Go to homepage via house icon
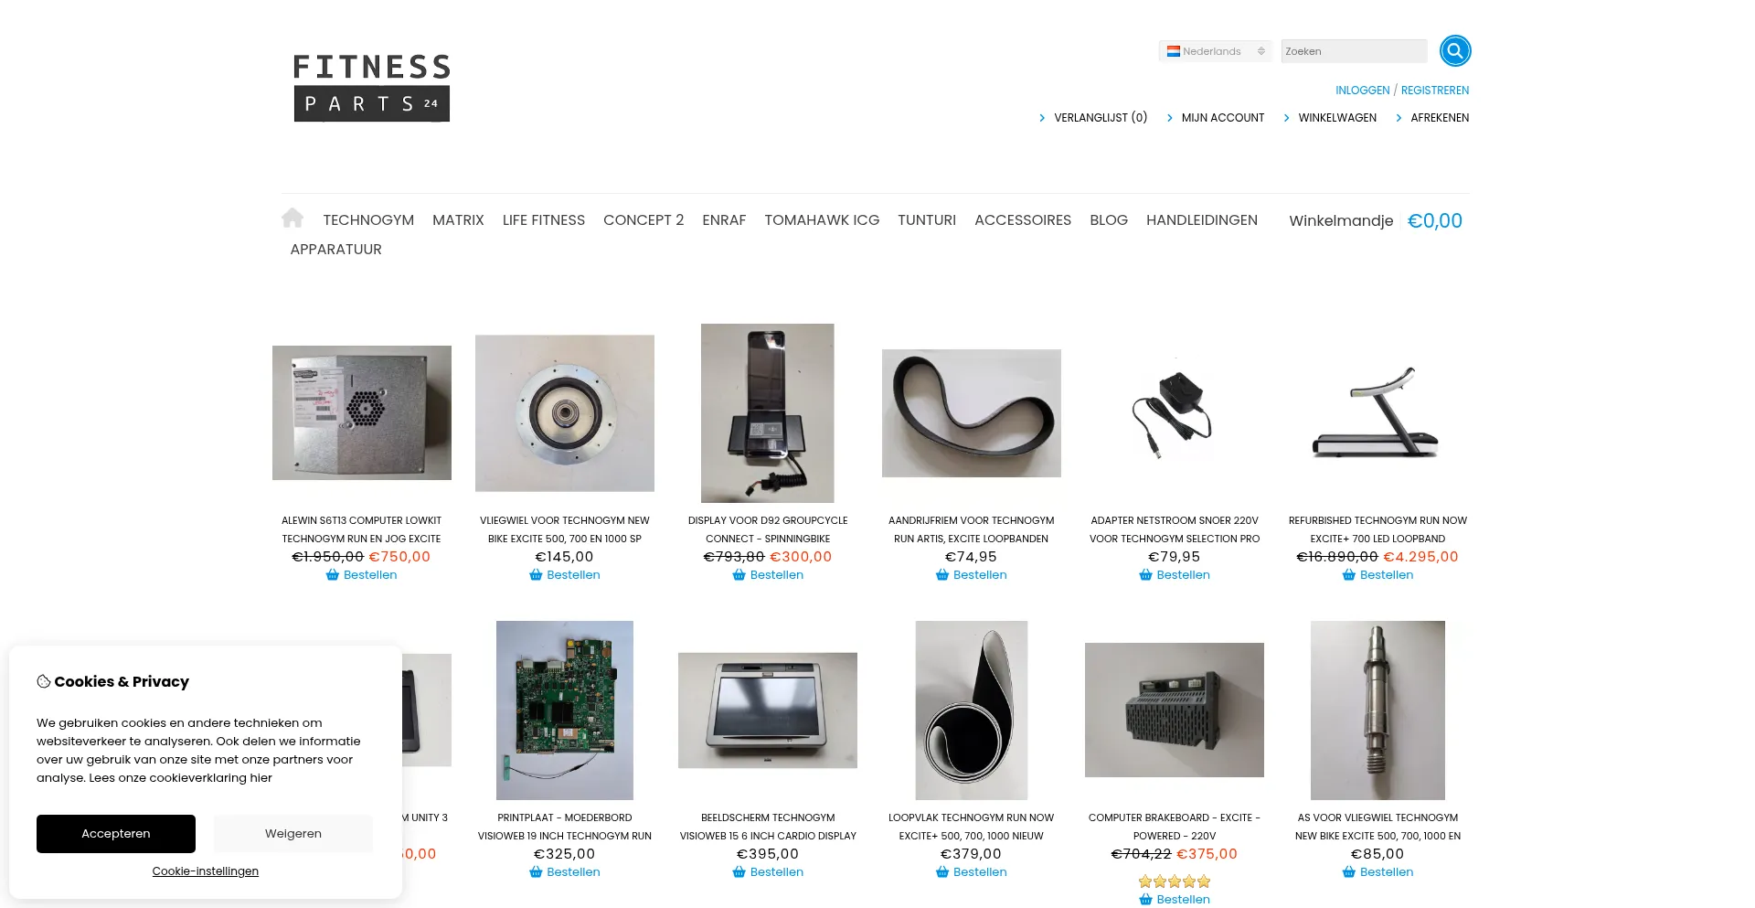The width and height of the screenshot is (1755, 908). pyautogui.click(x=292, y=218)
